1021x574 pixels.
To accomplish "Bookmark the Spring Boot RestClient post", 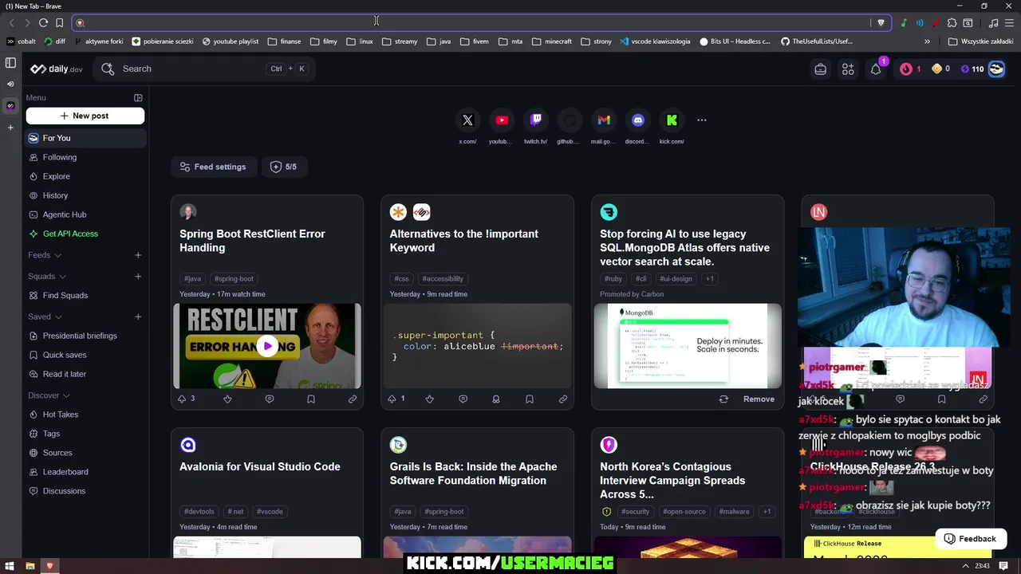I will coord(311,399).
